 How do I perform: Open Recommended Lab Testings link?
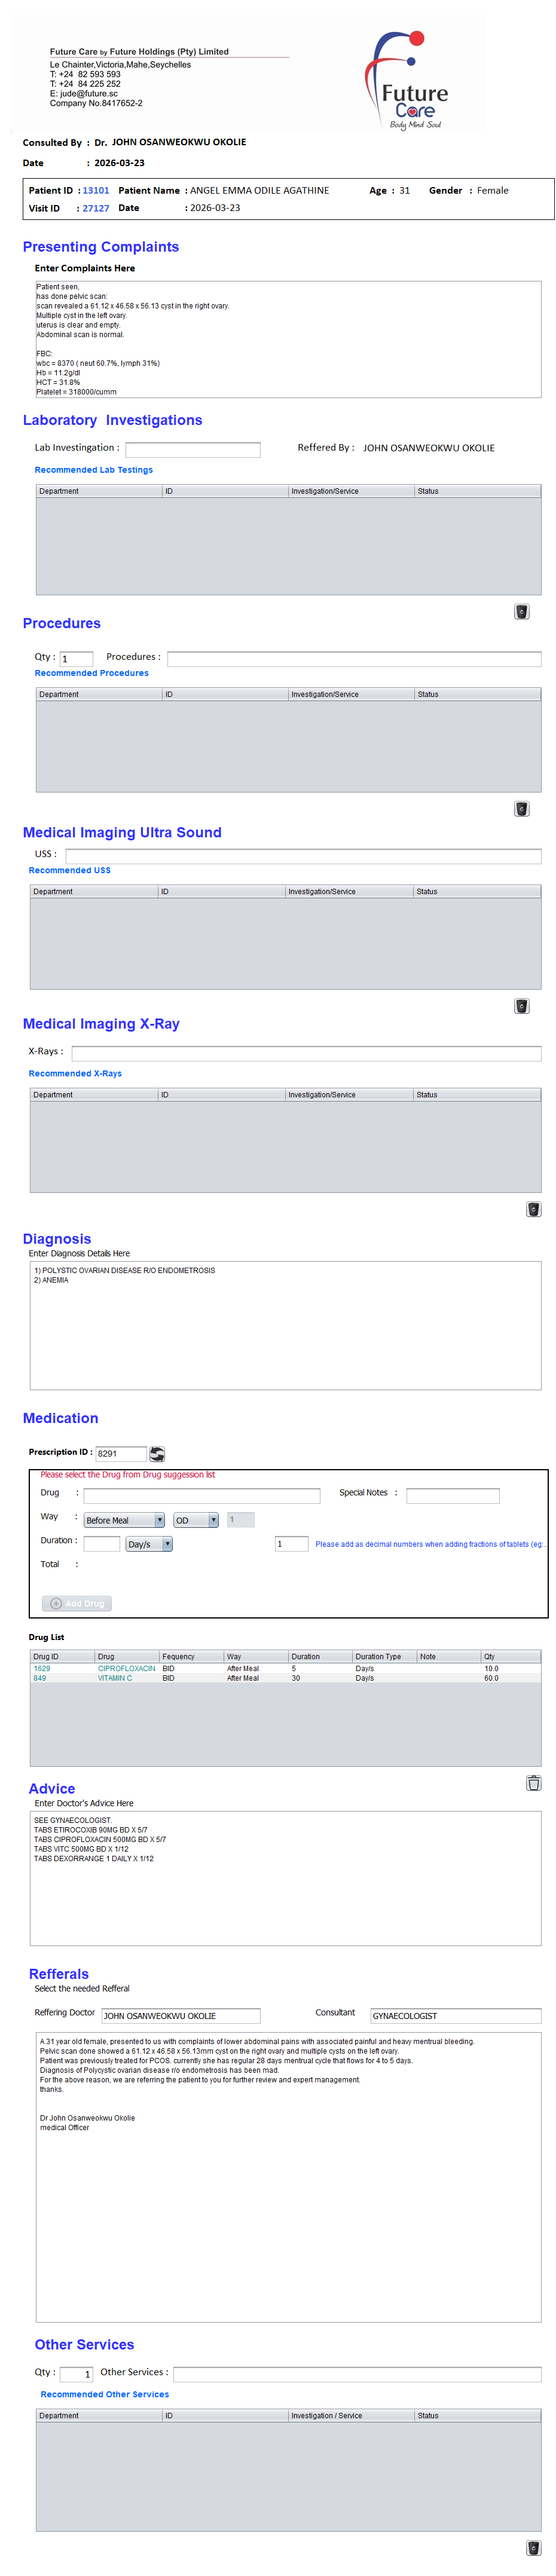(x=94, y=470)
